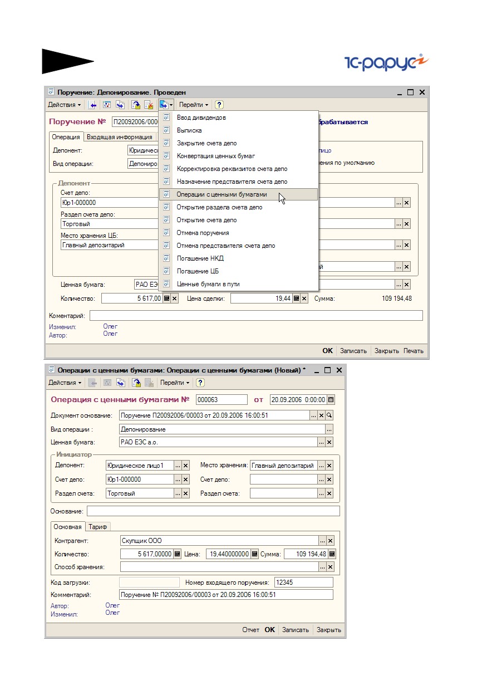Open the Перейти menu in Поручение window

click(194, 105)
